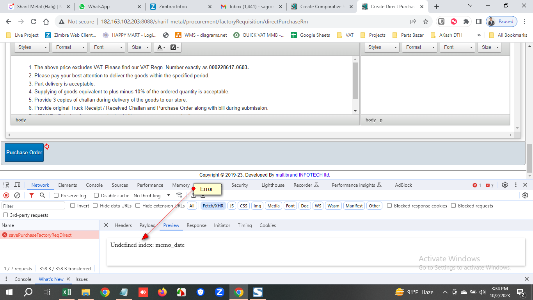Image resolution: width=533 pixels, height=300 pixels.
Task: Check the Blocked response cookies checkbox
Action: click(x=389, y=205)
